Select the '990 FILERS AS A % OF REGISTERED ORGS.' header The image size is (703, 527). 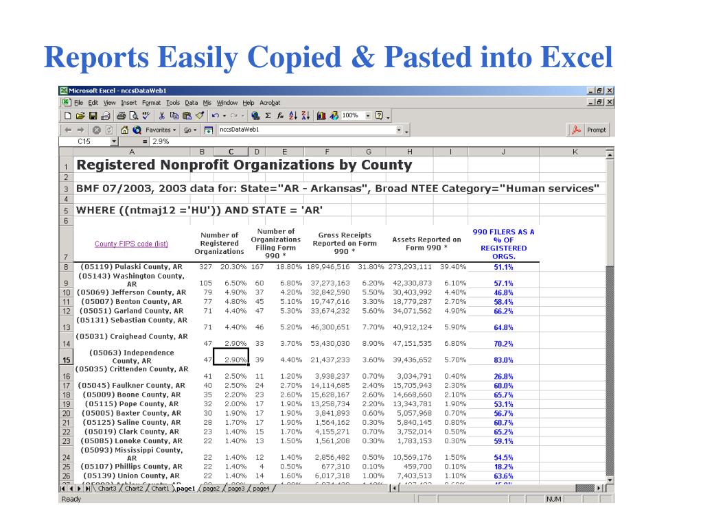coord(503,244)
